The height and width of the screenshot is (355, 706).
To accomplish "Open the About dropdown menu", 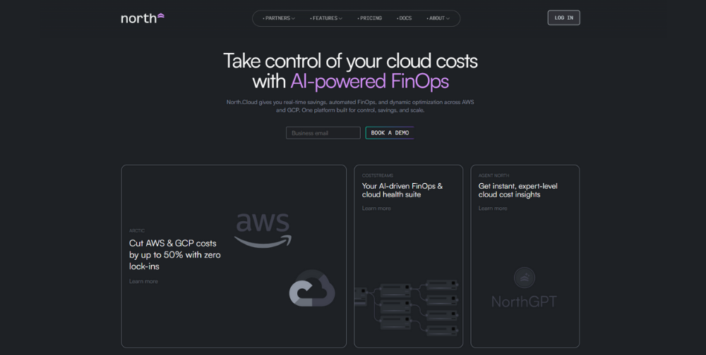I will point(438,18).
